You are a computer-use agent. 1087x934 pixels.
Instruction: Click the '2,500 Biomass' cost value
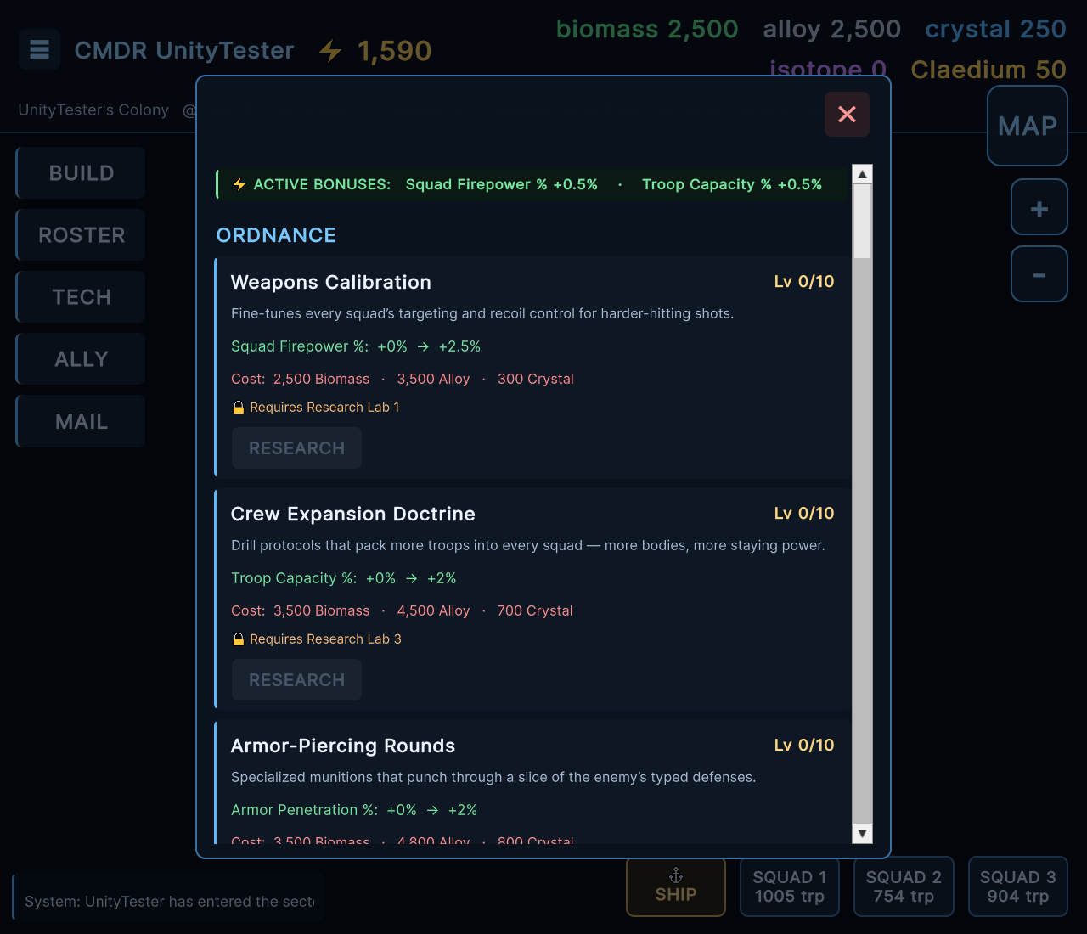(x=321, y=379)
